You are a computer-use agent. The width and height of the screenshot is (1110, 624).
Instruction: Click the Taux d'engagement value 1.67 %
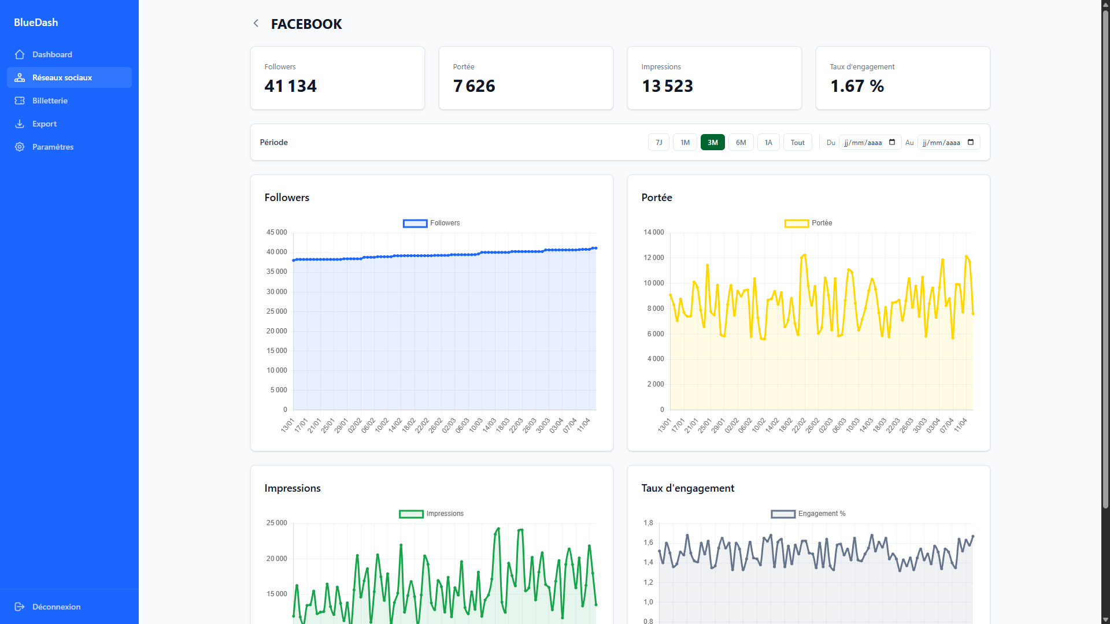(857, 86)
